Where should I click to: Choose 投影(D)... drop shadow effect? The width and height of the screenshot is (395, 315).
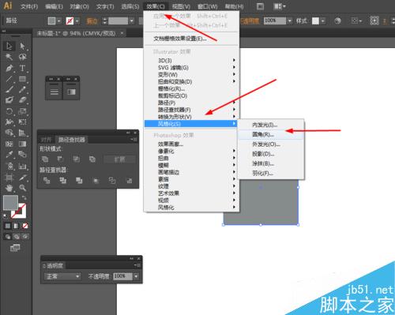[x=271, y=154]
